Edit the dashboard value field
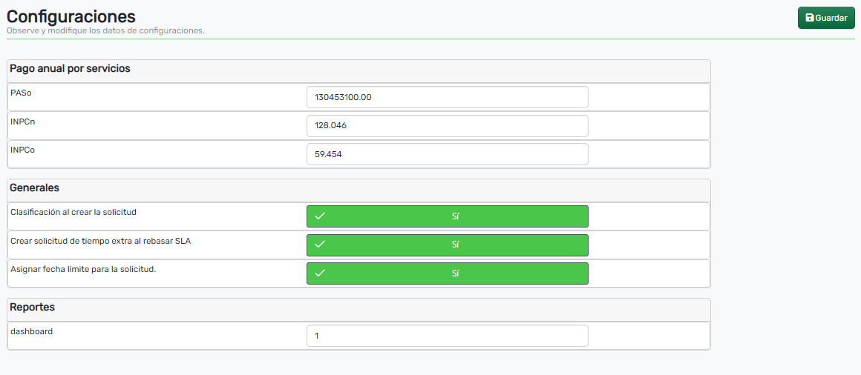Screen dimensions: 861x375 [x=447, y=336]
